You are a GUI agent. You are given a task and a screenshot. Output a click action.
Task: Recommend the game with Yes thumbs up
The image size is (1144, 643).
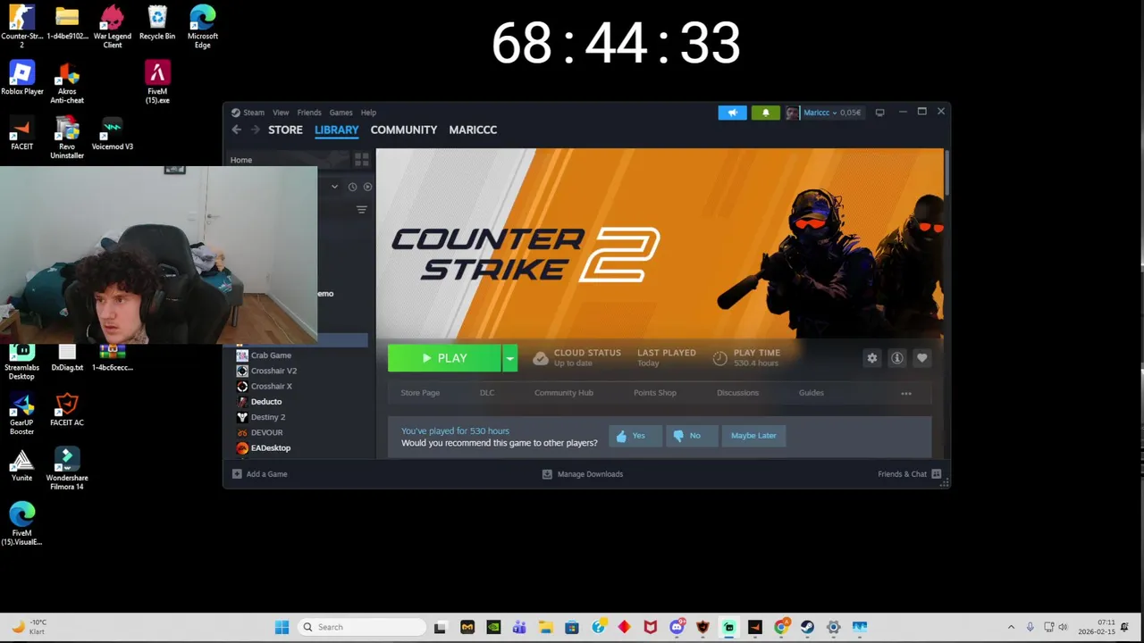(x=635, y=436)
